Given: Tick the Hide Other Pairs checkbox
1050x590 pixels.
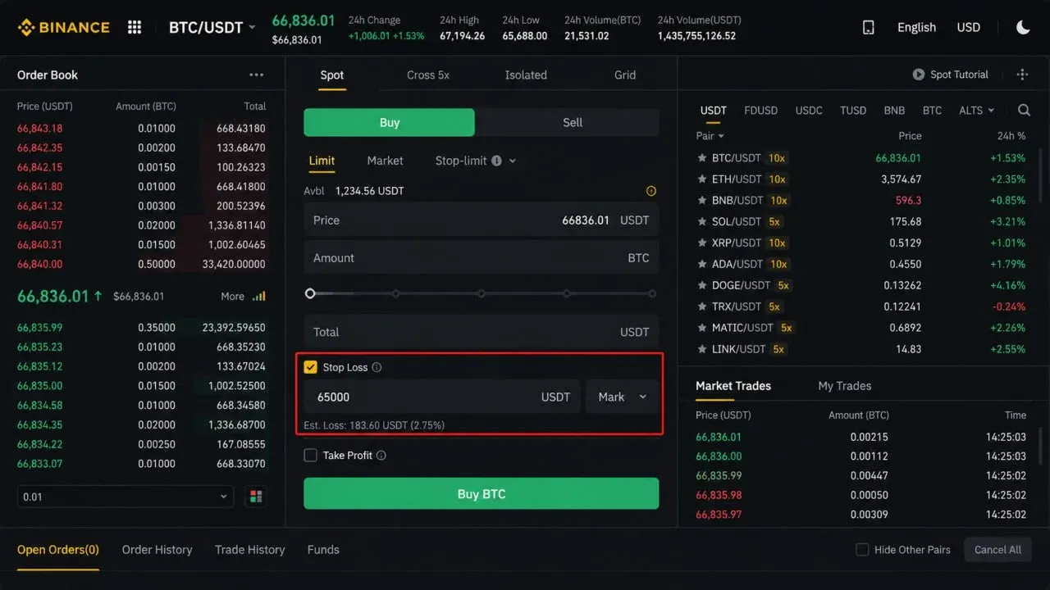Looking at the screenshot, I should pyautogui.click(x=862, y=550).
